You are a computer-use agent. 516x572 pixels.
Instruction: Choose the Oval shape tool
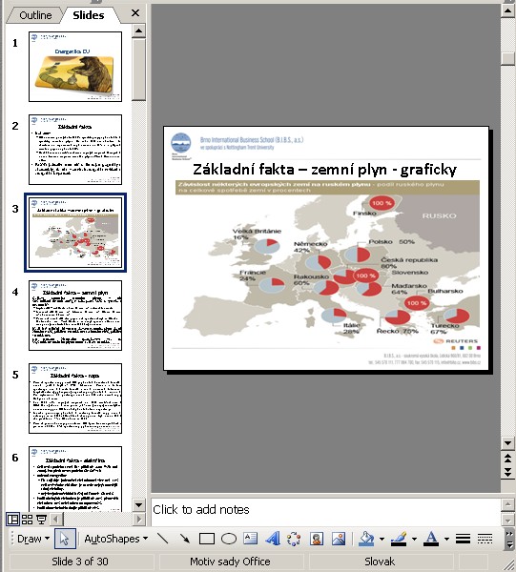(x=229, y=539)
